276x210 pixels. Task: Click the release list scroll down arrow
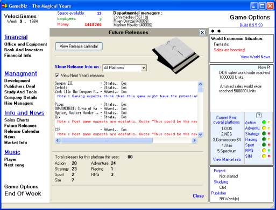tap(200, 134)
